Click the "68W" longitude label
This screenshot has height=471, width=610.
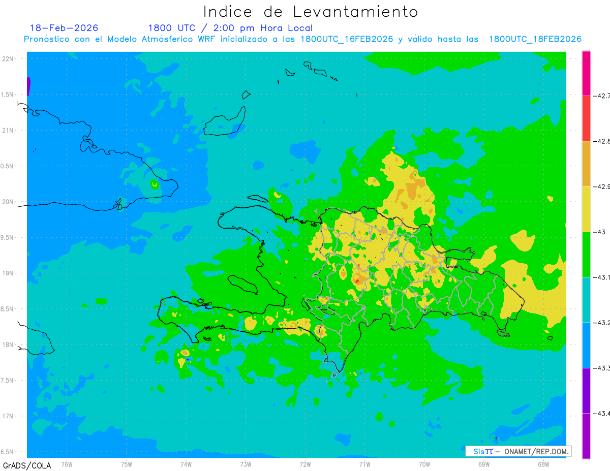[543, 464]
